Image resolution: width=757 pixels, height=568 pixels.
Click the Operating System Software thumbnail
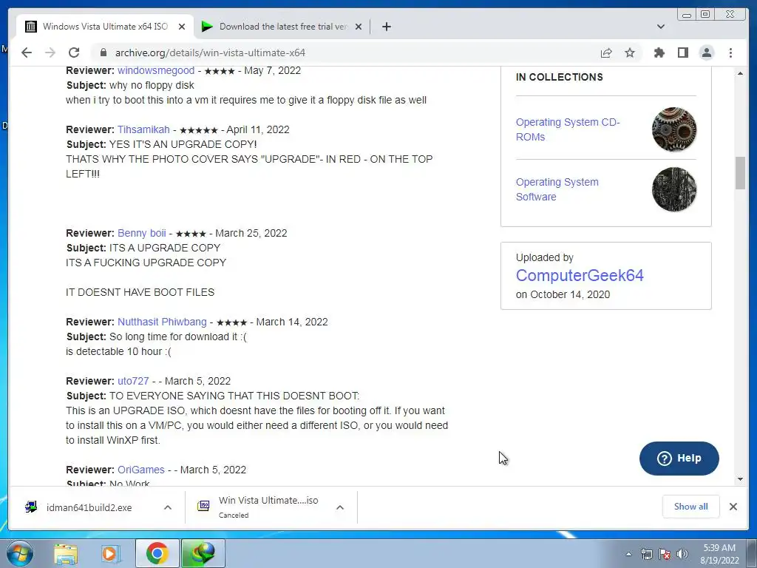pos(674,189)
